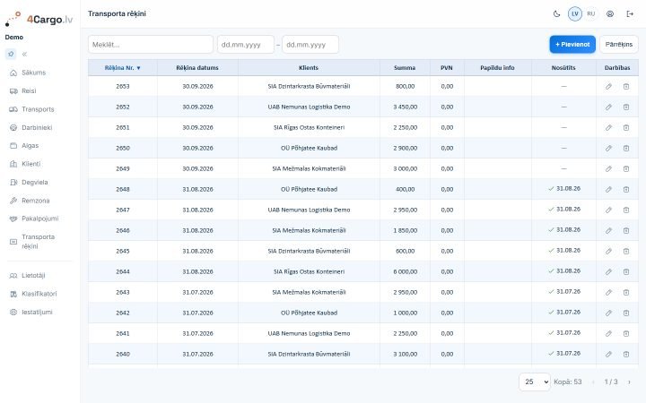646x403 pixels.
Task: Open Remzona section
Action: pos(39,201)
